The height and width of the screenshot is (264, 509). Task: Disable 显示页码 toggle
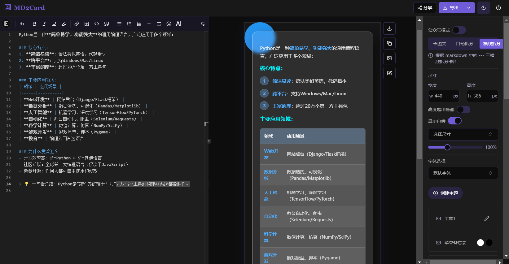(455, 121)
